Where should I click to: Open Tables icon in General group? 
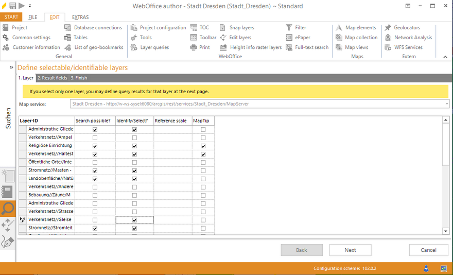click(x=67, y=37)
